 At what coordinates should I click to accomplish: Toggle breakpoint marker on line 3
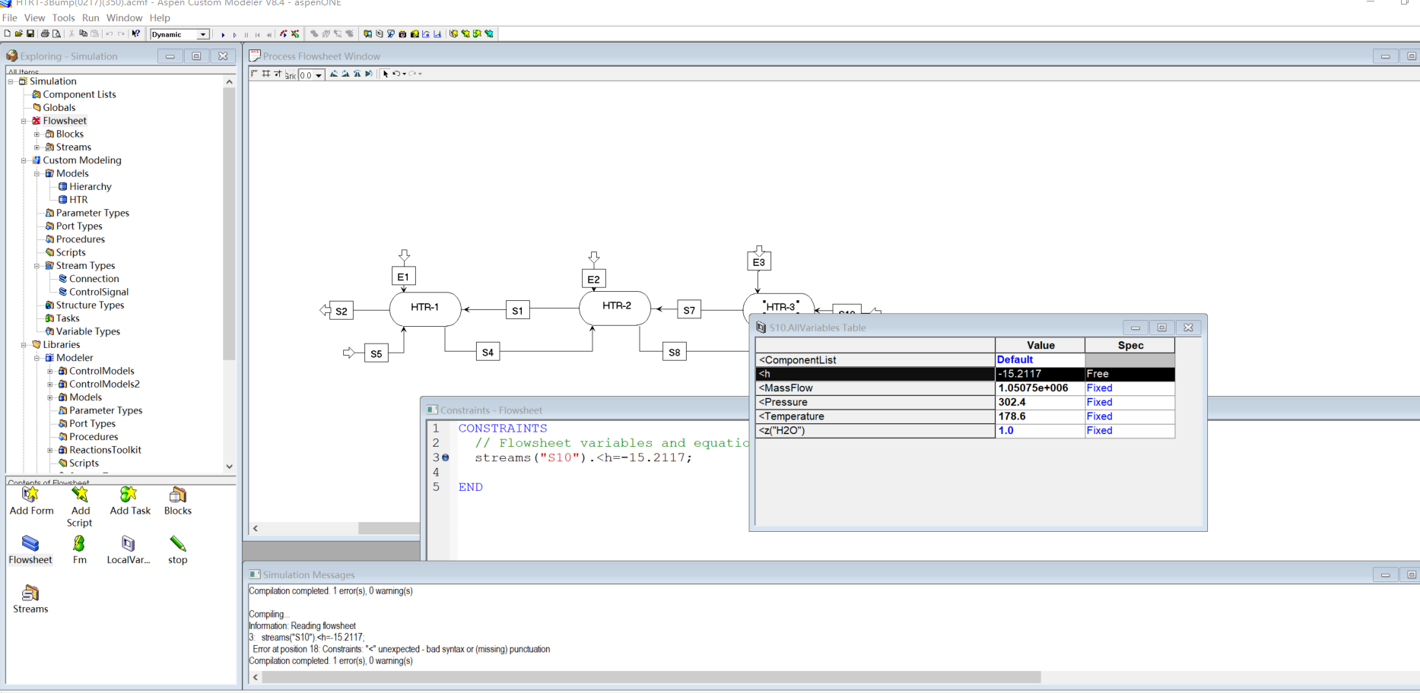446,457
